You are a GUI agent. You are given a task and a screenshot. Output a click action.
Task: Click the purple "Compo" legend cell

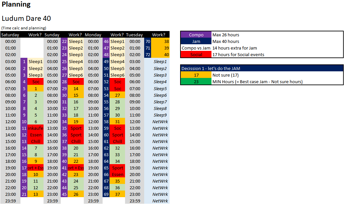tap(196, 35)
